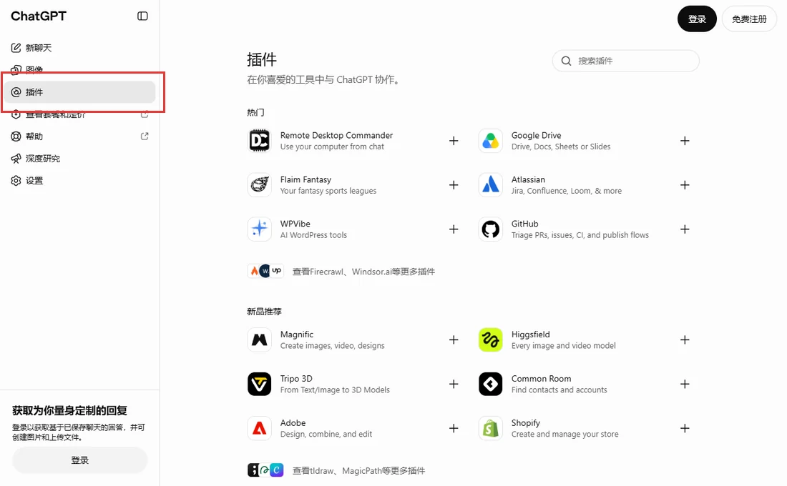
Task: Click the 'AI WordPress tools' description
Action: click(313, 234)
